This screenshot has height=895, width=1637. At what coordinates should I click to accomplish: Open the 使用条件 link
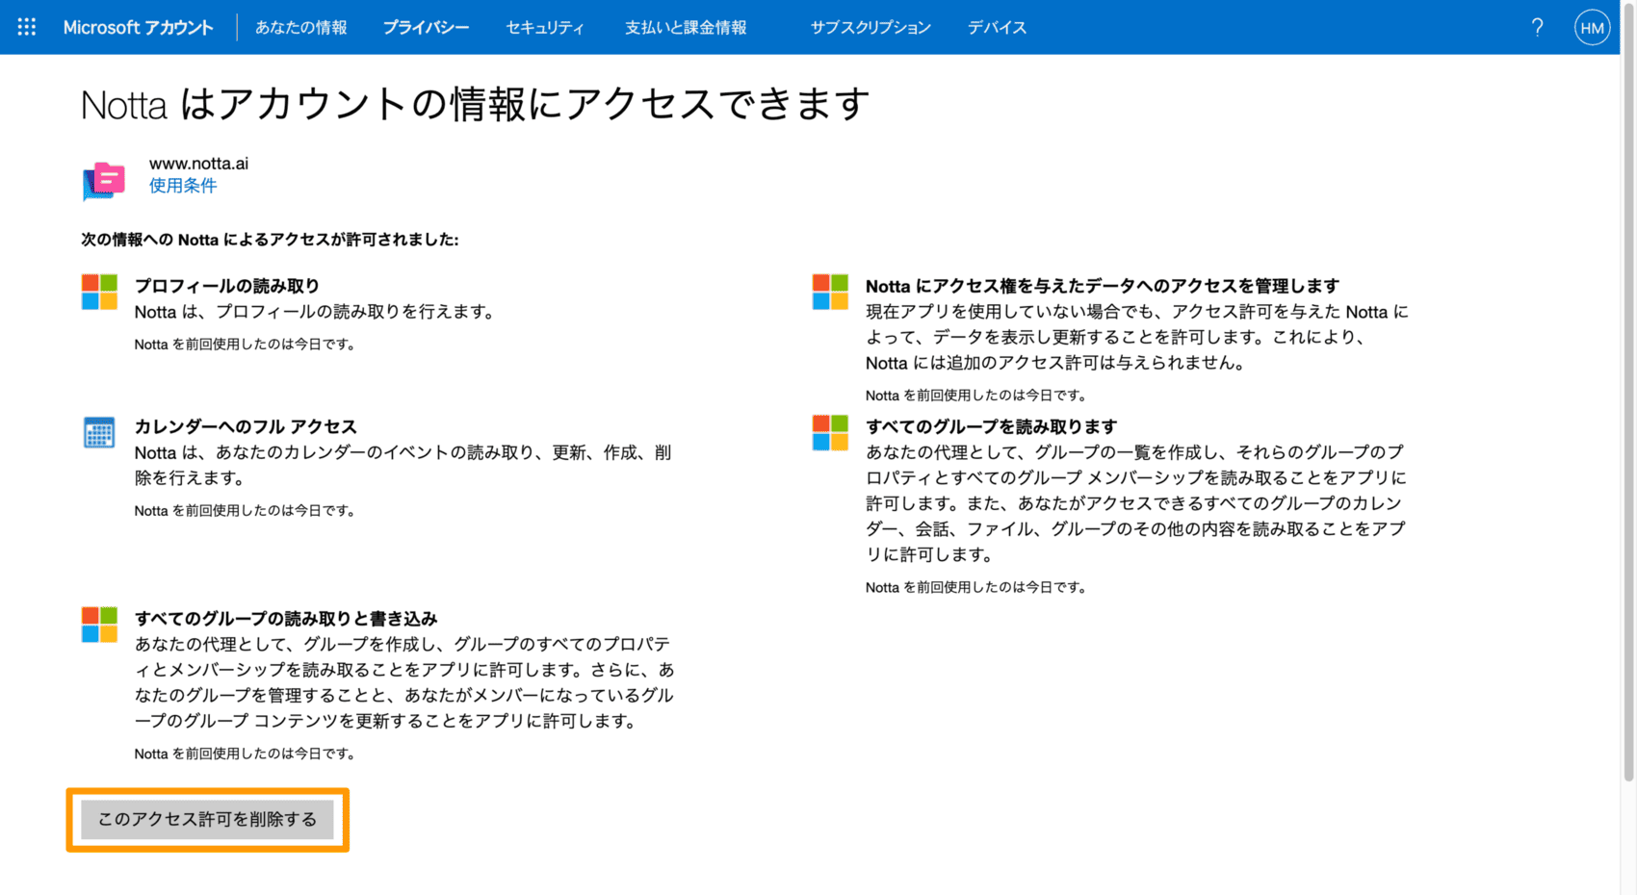[x=183, y=186]
